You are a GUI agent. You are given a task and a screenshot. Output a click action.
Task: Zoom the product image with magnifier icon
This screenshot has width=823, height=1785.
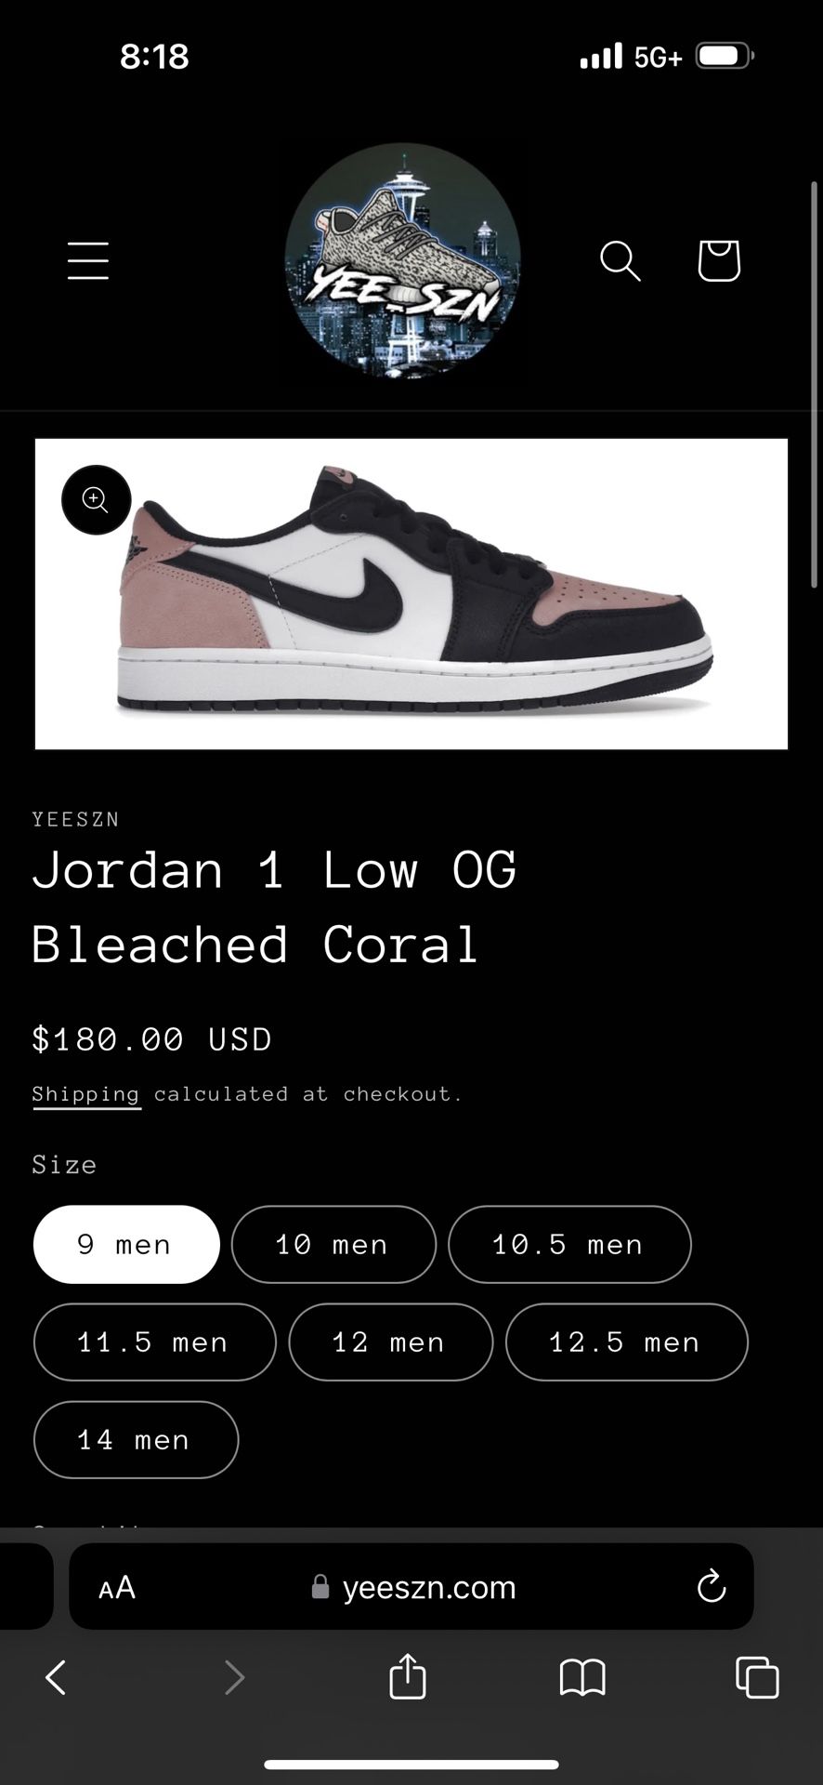(x=97, y=500)
